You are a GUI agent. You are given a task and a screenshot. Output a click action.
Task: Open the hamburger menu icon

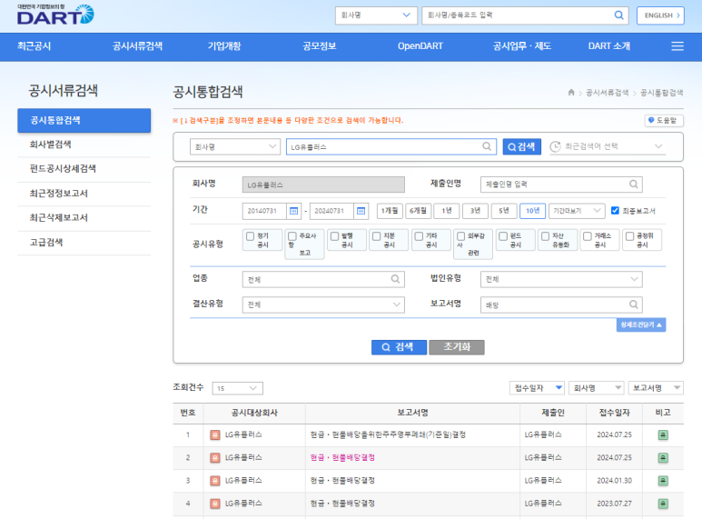pos(677,46)
